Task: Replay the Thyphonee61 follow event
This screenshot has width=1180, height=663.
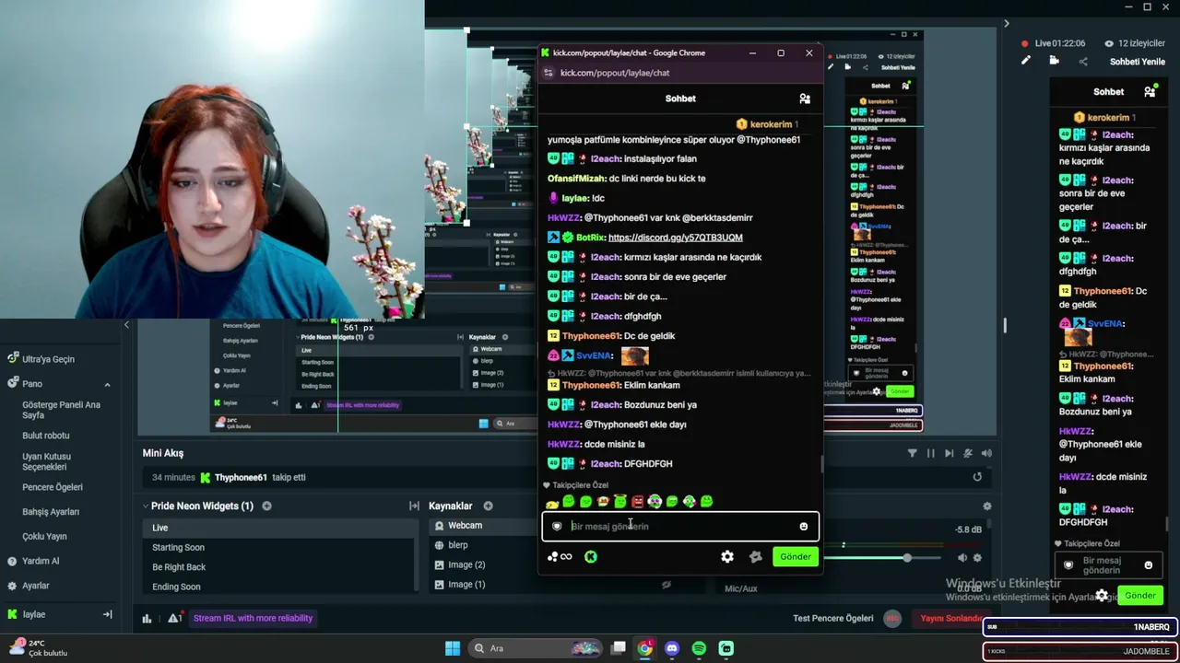Action: (977, 477)
